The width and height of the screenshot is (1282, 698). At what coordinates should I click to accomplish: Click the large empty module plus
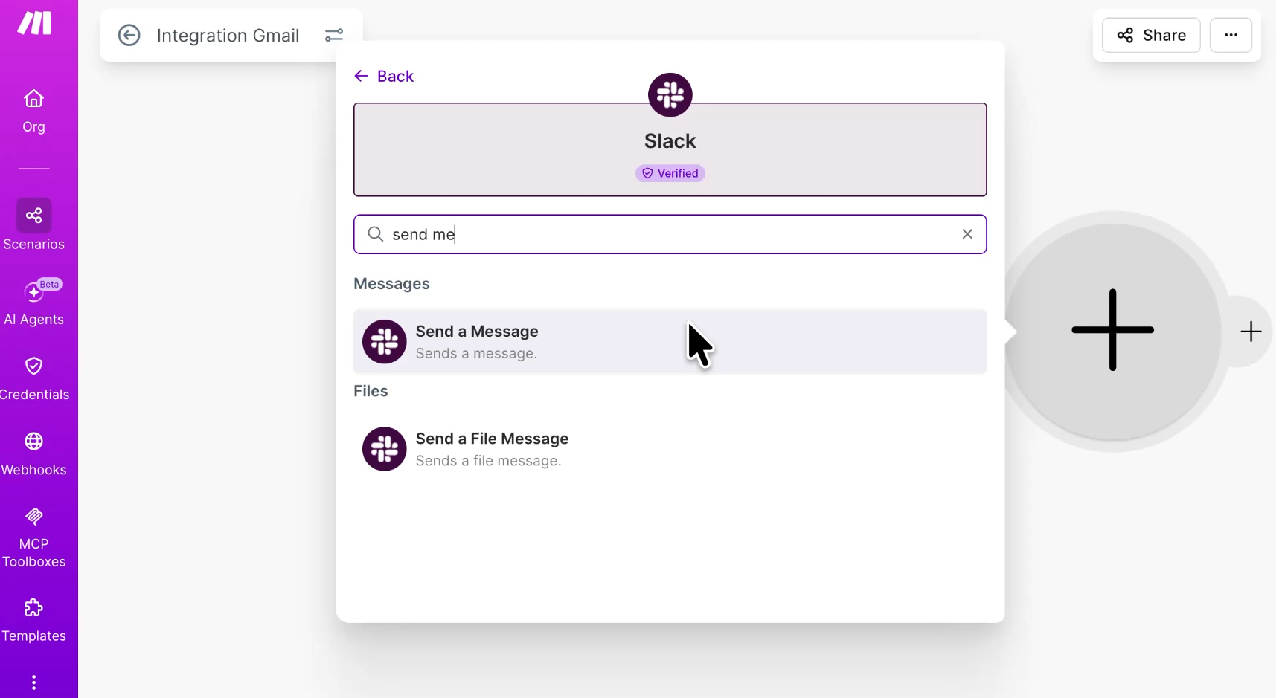coord(1112,330)
